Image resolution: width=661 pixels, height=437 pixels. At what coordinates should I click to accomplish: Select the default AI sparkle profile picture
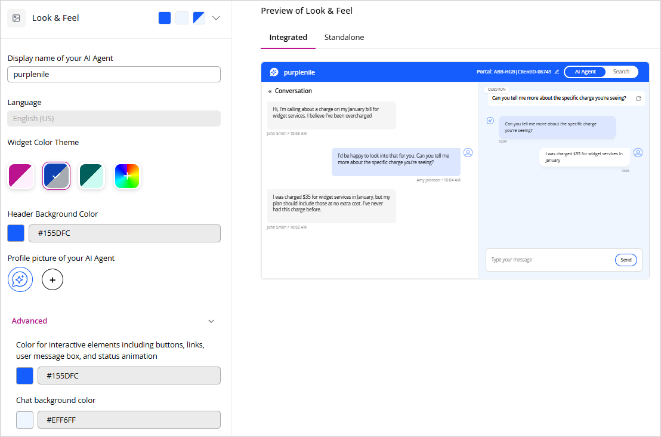click(20, 279)
